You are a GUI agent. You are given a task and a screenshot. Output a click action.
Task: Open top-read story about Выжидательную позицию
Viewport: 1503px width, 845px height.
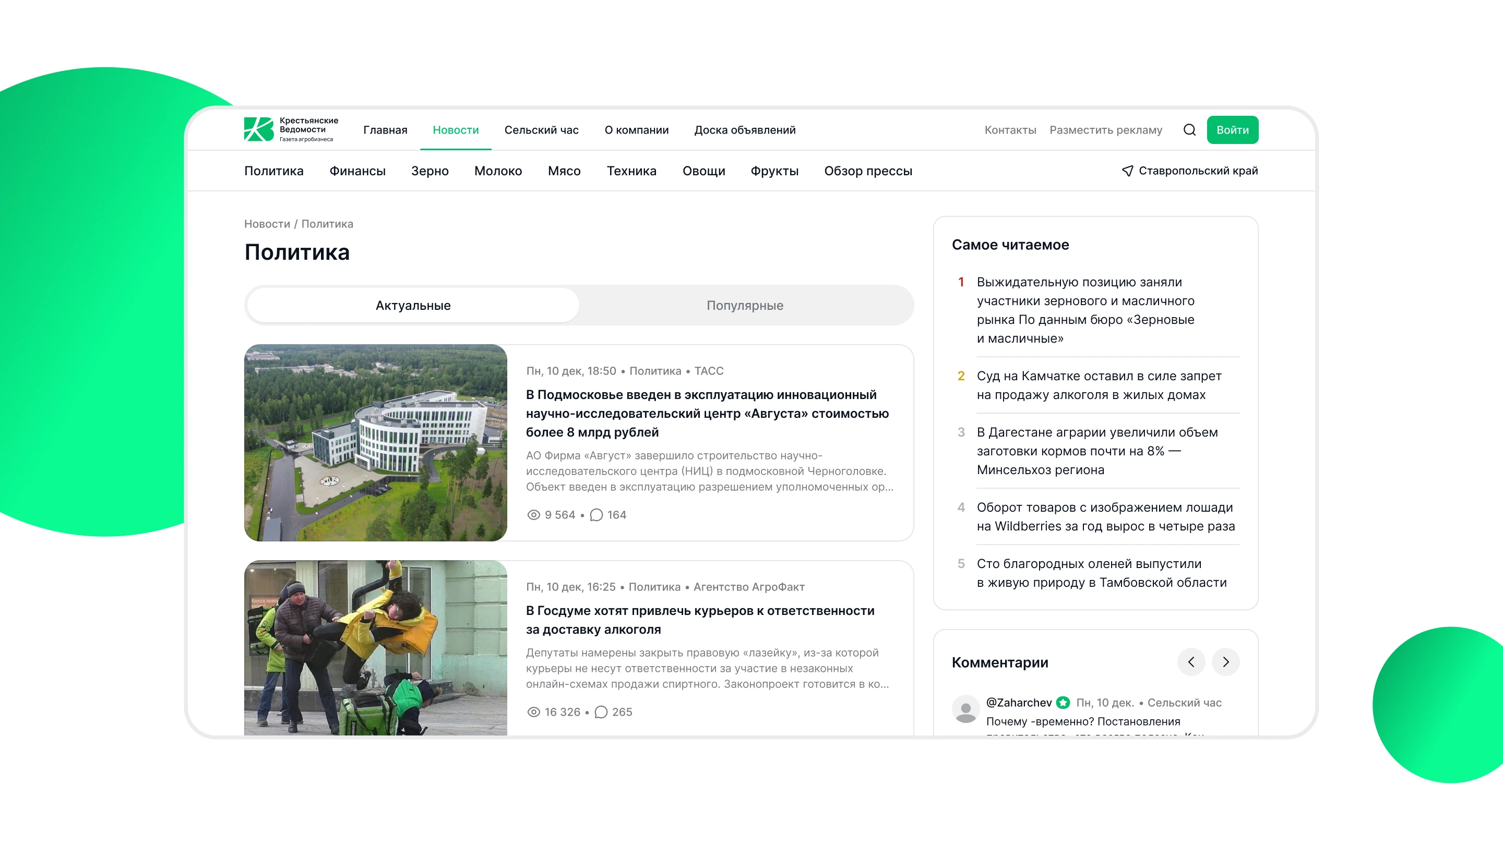(1086, 310)
